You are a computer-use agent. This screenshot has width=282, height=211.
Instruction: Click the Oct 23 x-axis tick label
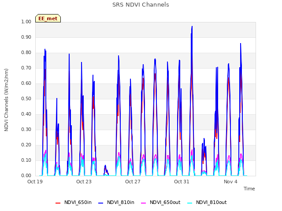tap(84, 182)
